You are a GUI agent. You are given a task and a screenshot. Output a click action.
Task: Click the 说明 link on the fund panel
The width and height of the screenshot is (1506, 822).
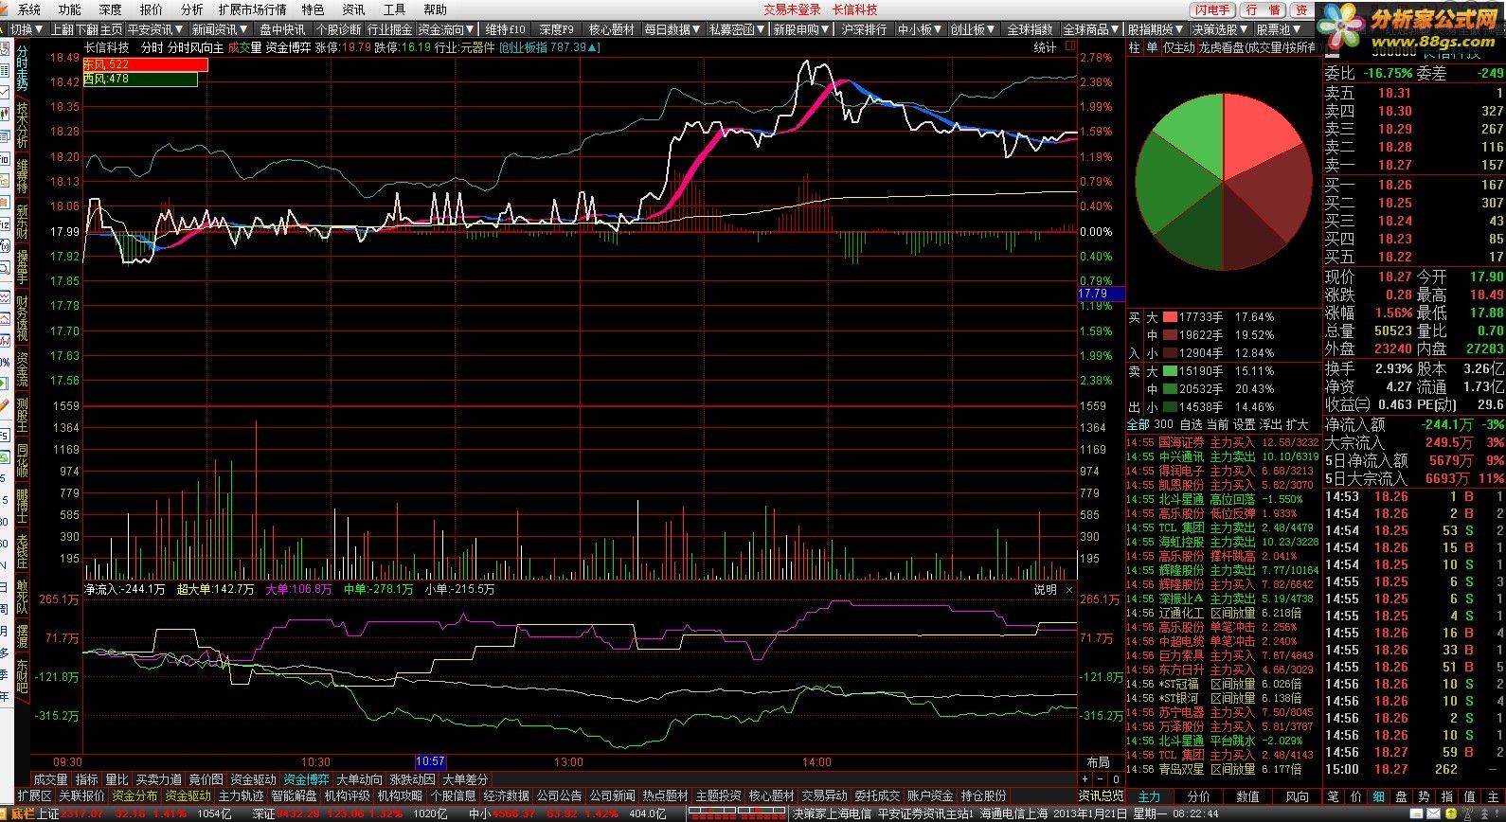[1045, 589]
